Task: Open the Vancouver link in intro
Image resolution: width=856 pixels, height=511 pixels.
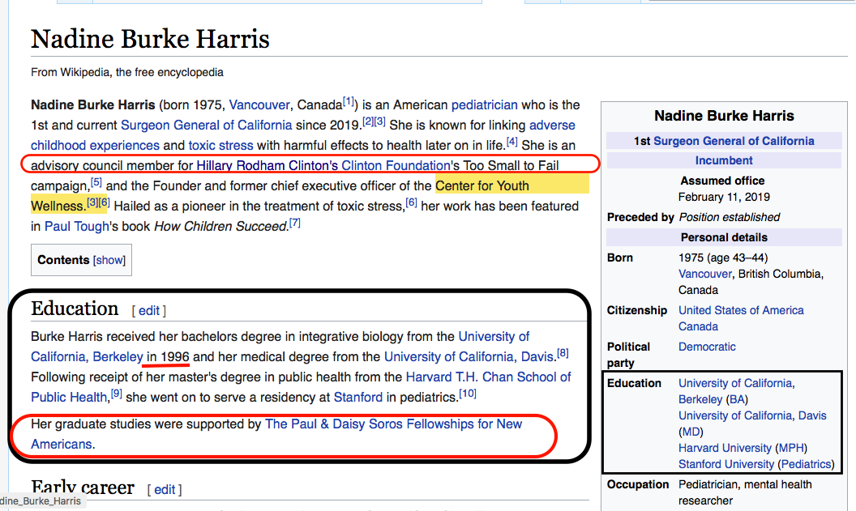Action: tap(259, 104)
